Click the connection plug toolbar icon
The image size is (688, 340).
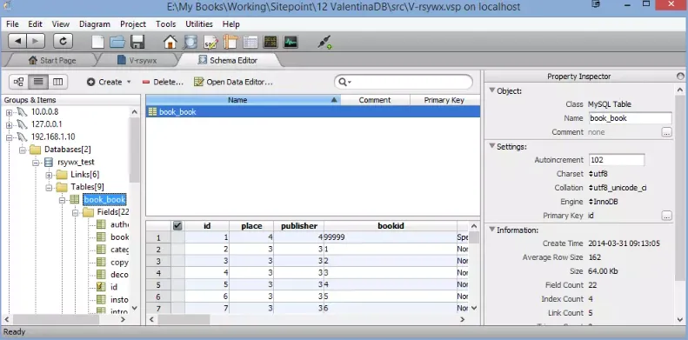[x=324, y=42]
